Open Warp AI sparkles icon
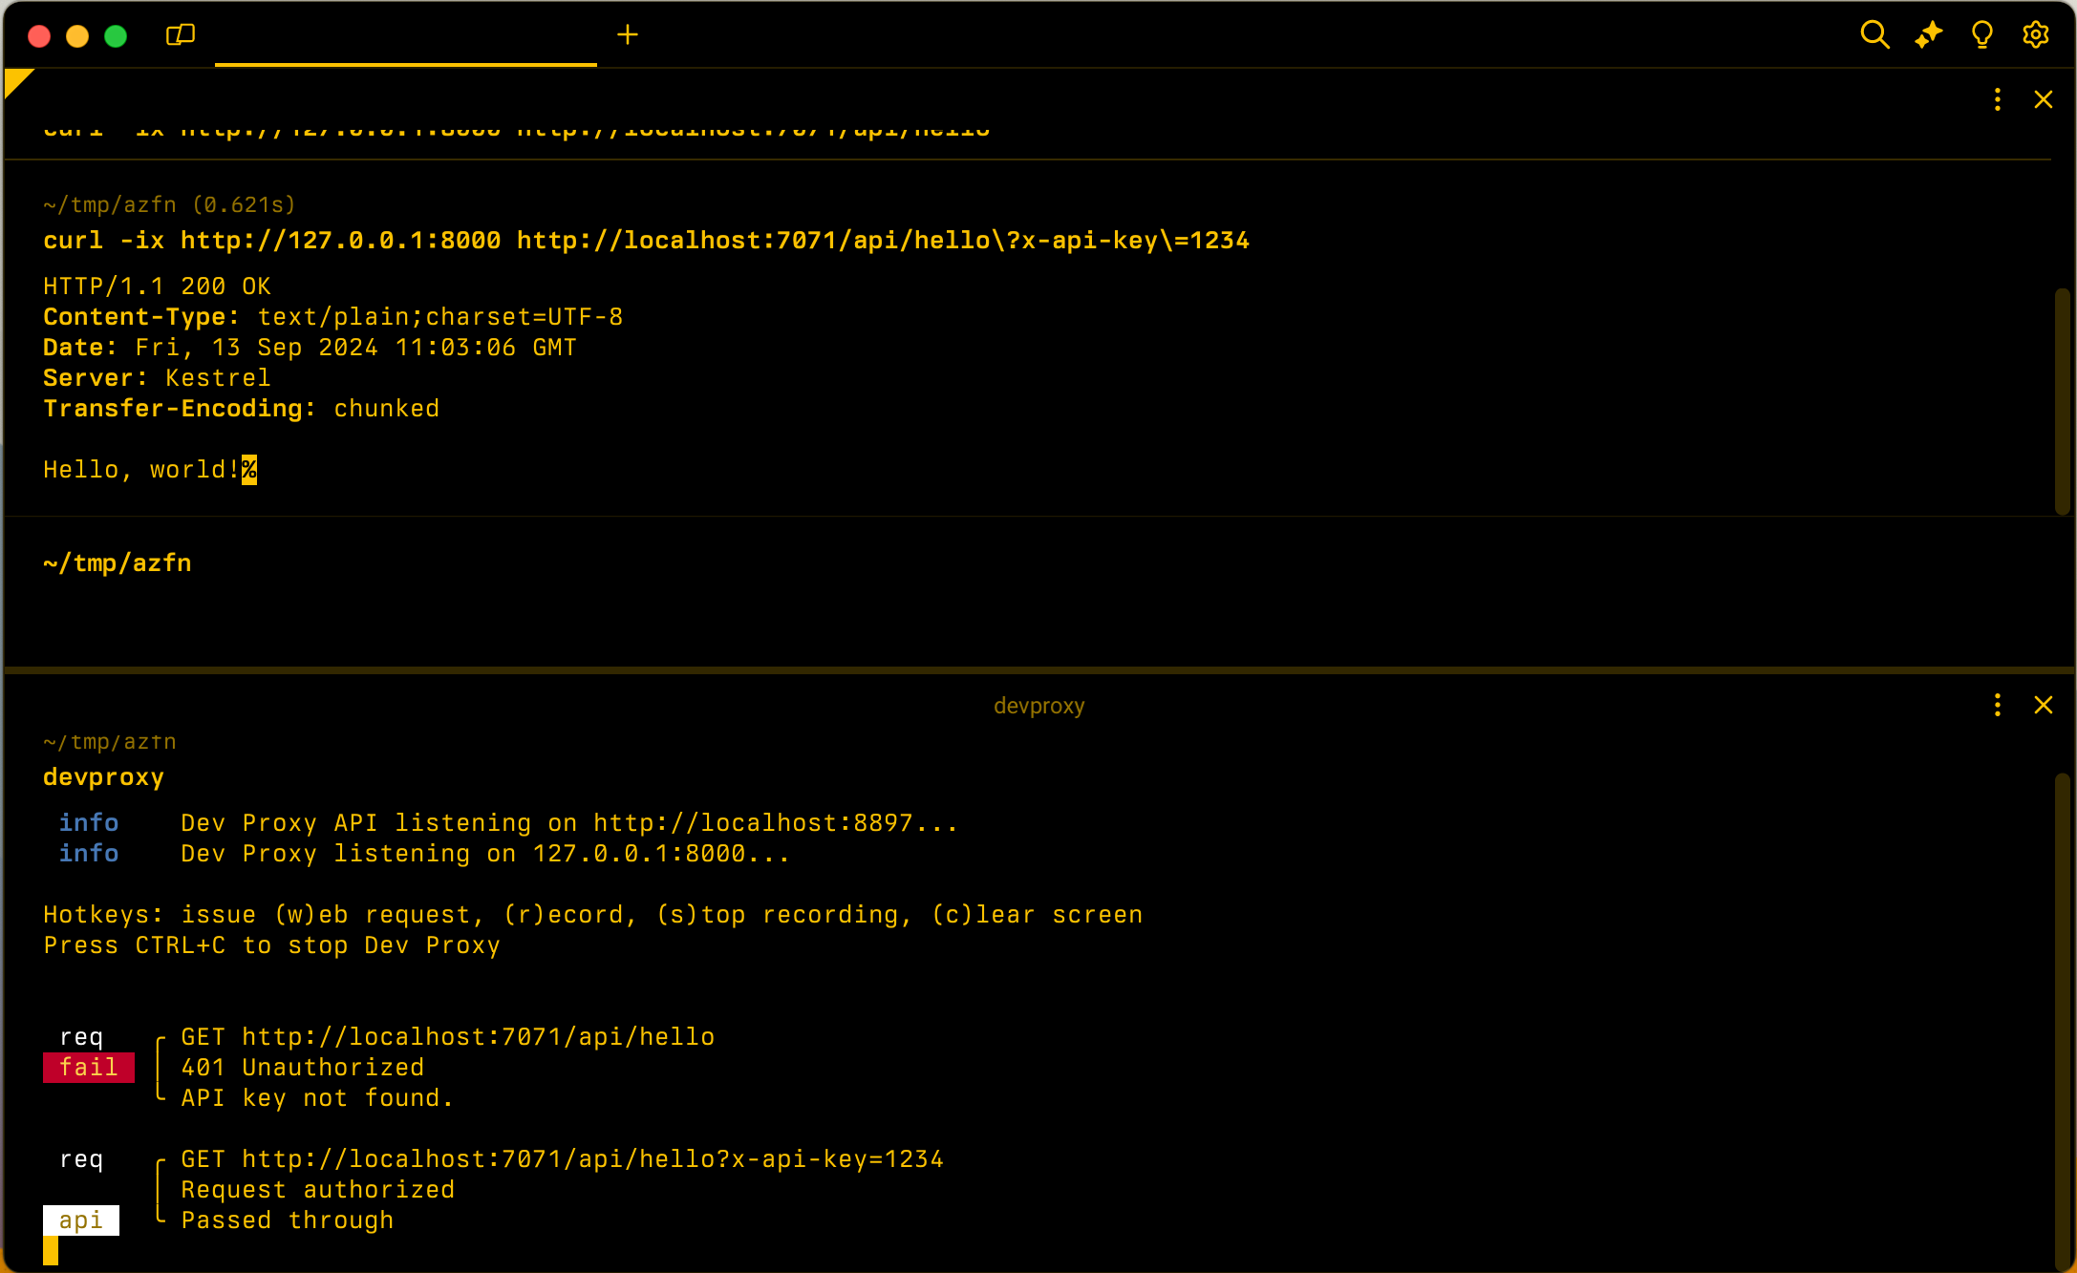The image size is (2077, 1273). click(1928, 35)
